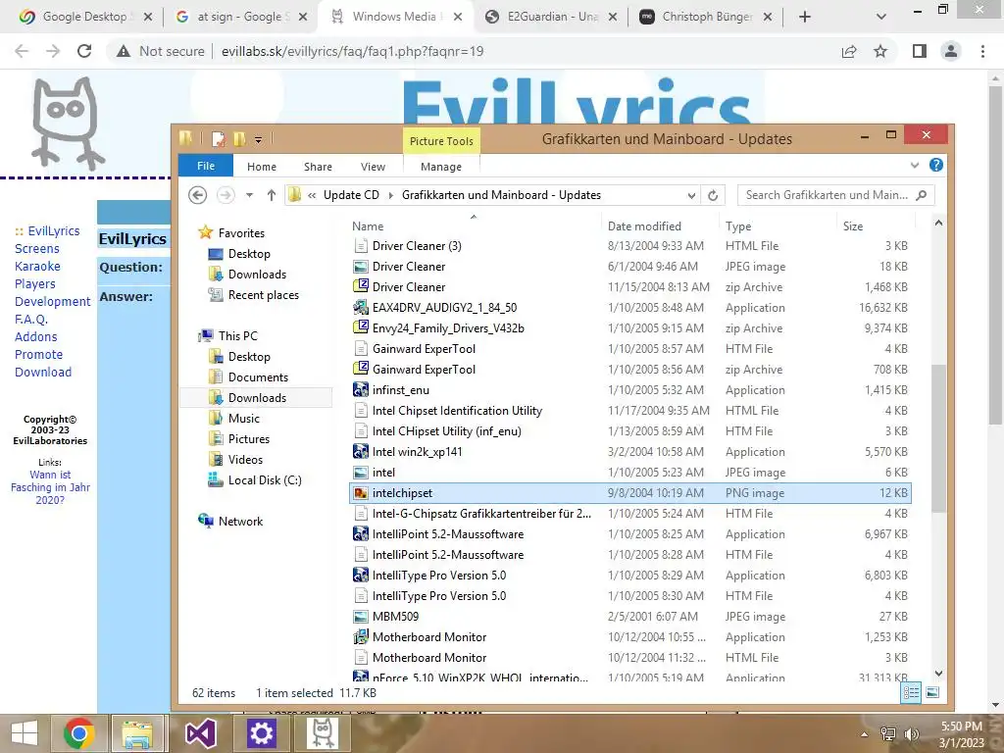Open Download link on EvilLyrics page
This screenshot has width=1004, height=753.
coord(43,372)
